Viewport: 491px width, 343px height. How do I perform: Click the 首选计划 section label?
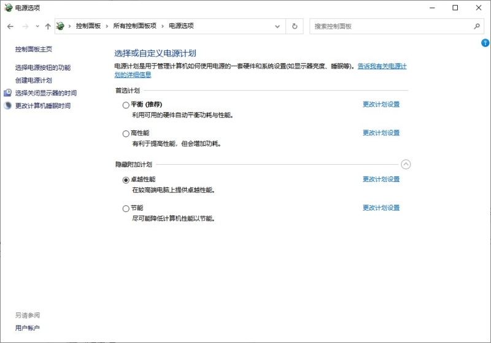pos(128,91)
